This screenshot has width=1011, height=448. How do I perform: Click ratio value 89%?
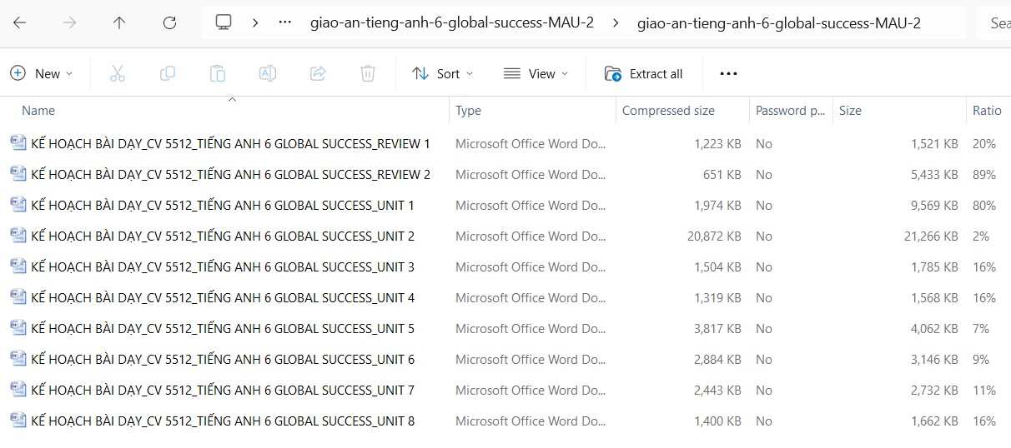point(984,174)
